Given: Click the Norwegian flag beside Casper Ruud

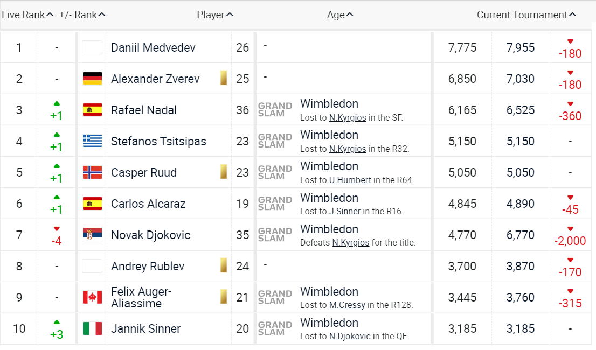Looking at the screenshot, I should pyautogui.click(x=92, y=172).
